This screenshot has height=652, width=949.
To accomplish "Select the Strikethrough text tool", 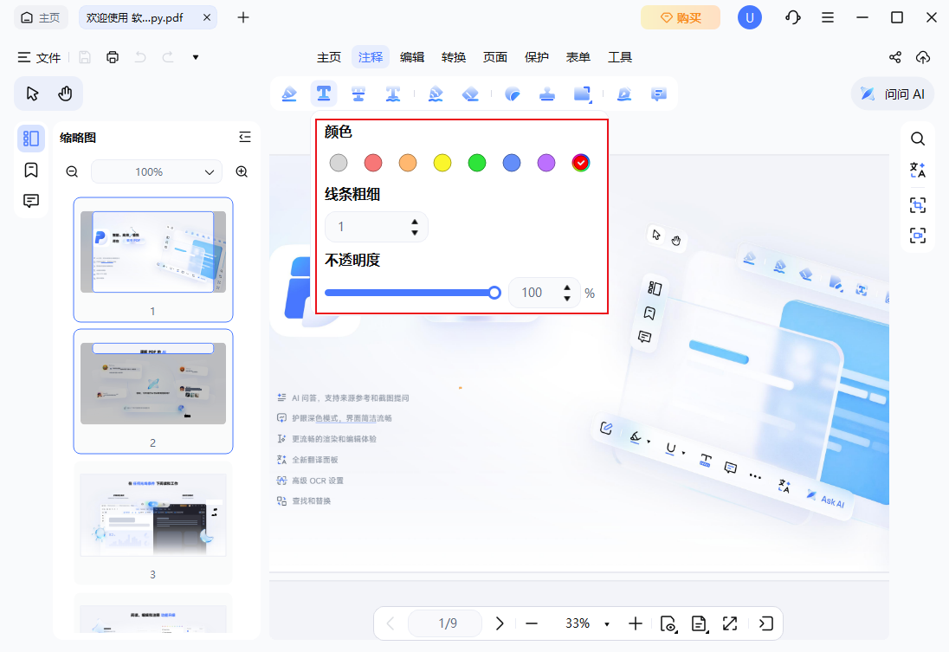I will (x=358, y=94).
